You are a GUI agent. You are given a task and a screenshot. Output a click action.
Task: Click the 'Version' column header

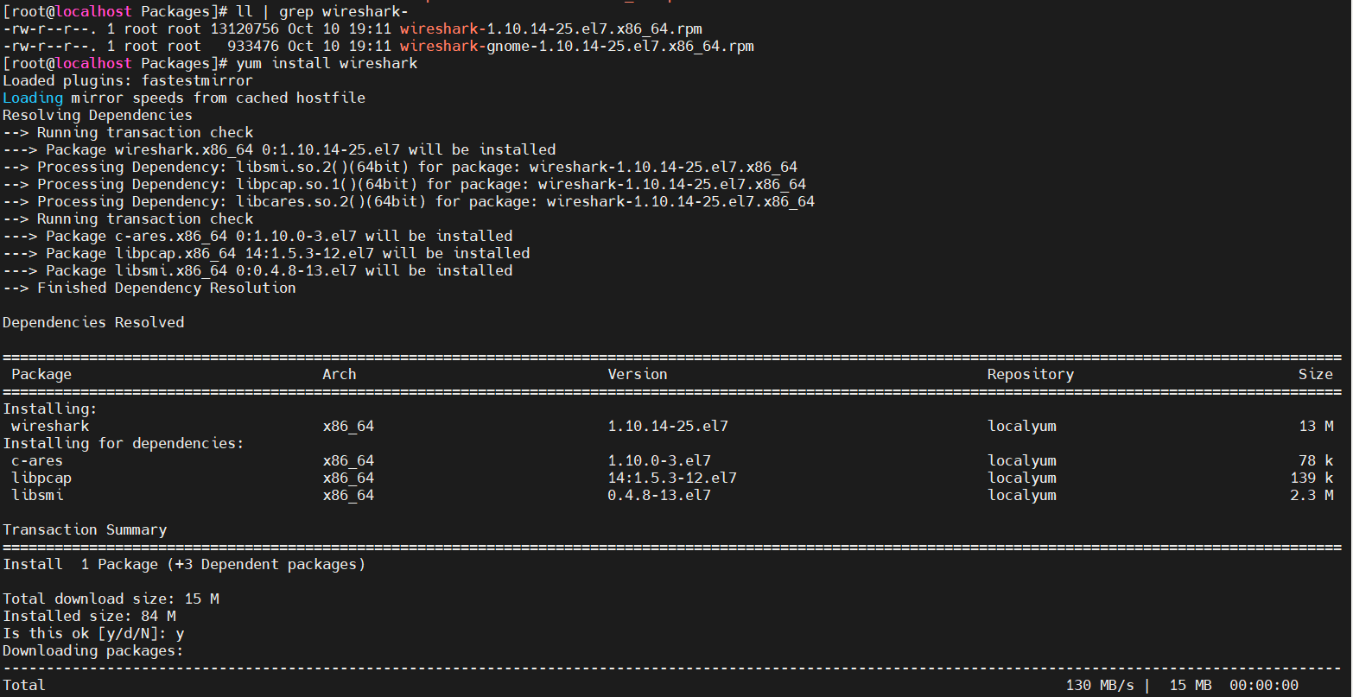point(638,374)
